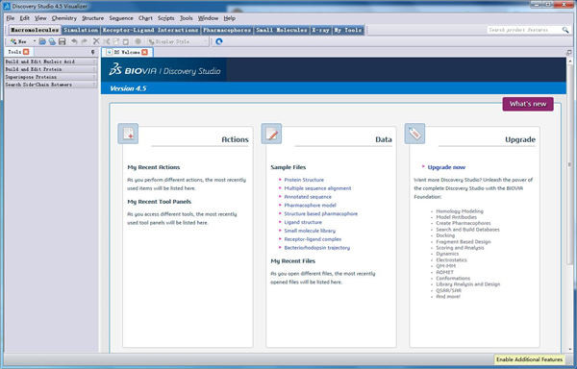This screenshot has height=369, width=577.
Task: Click the Upgrade card tag icon
Action: click(x=414, y=134)
